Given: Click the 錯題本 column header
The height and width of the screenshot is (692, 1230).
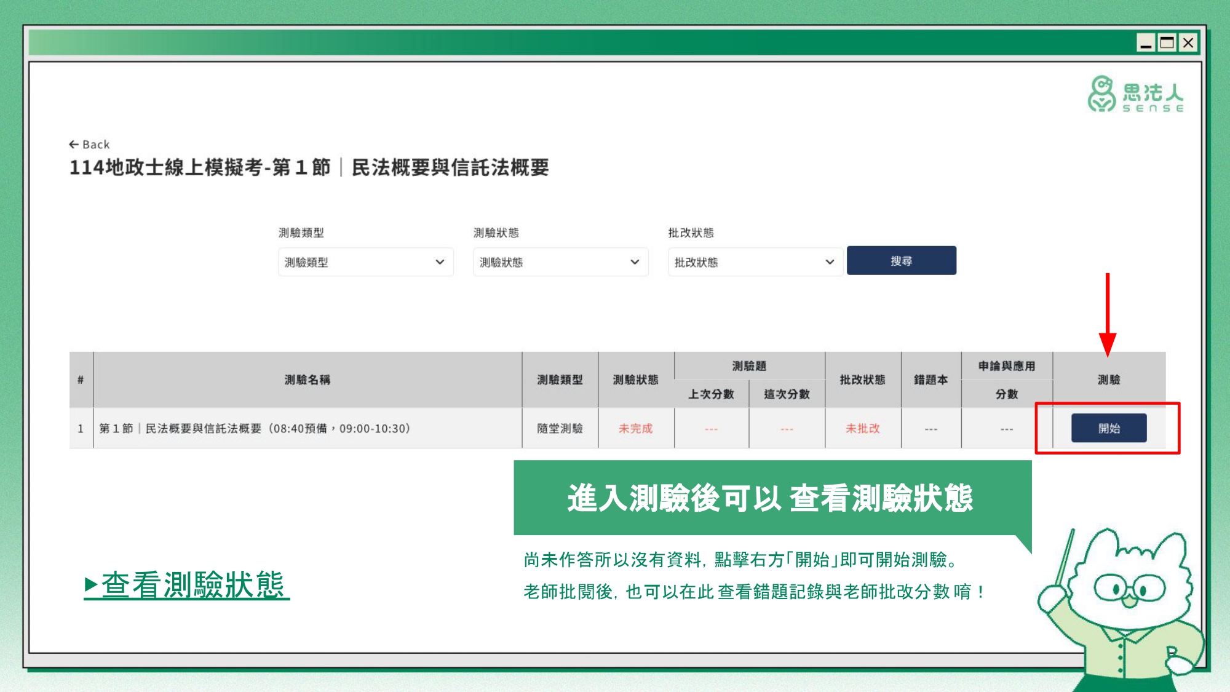Looking at the screenshot, I should pos(930,380).
